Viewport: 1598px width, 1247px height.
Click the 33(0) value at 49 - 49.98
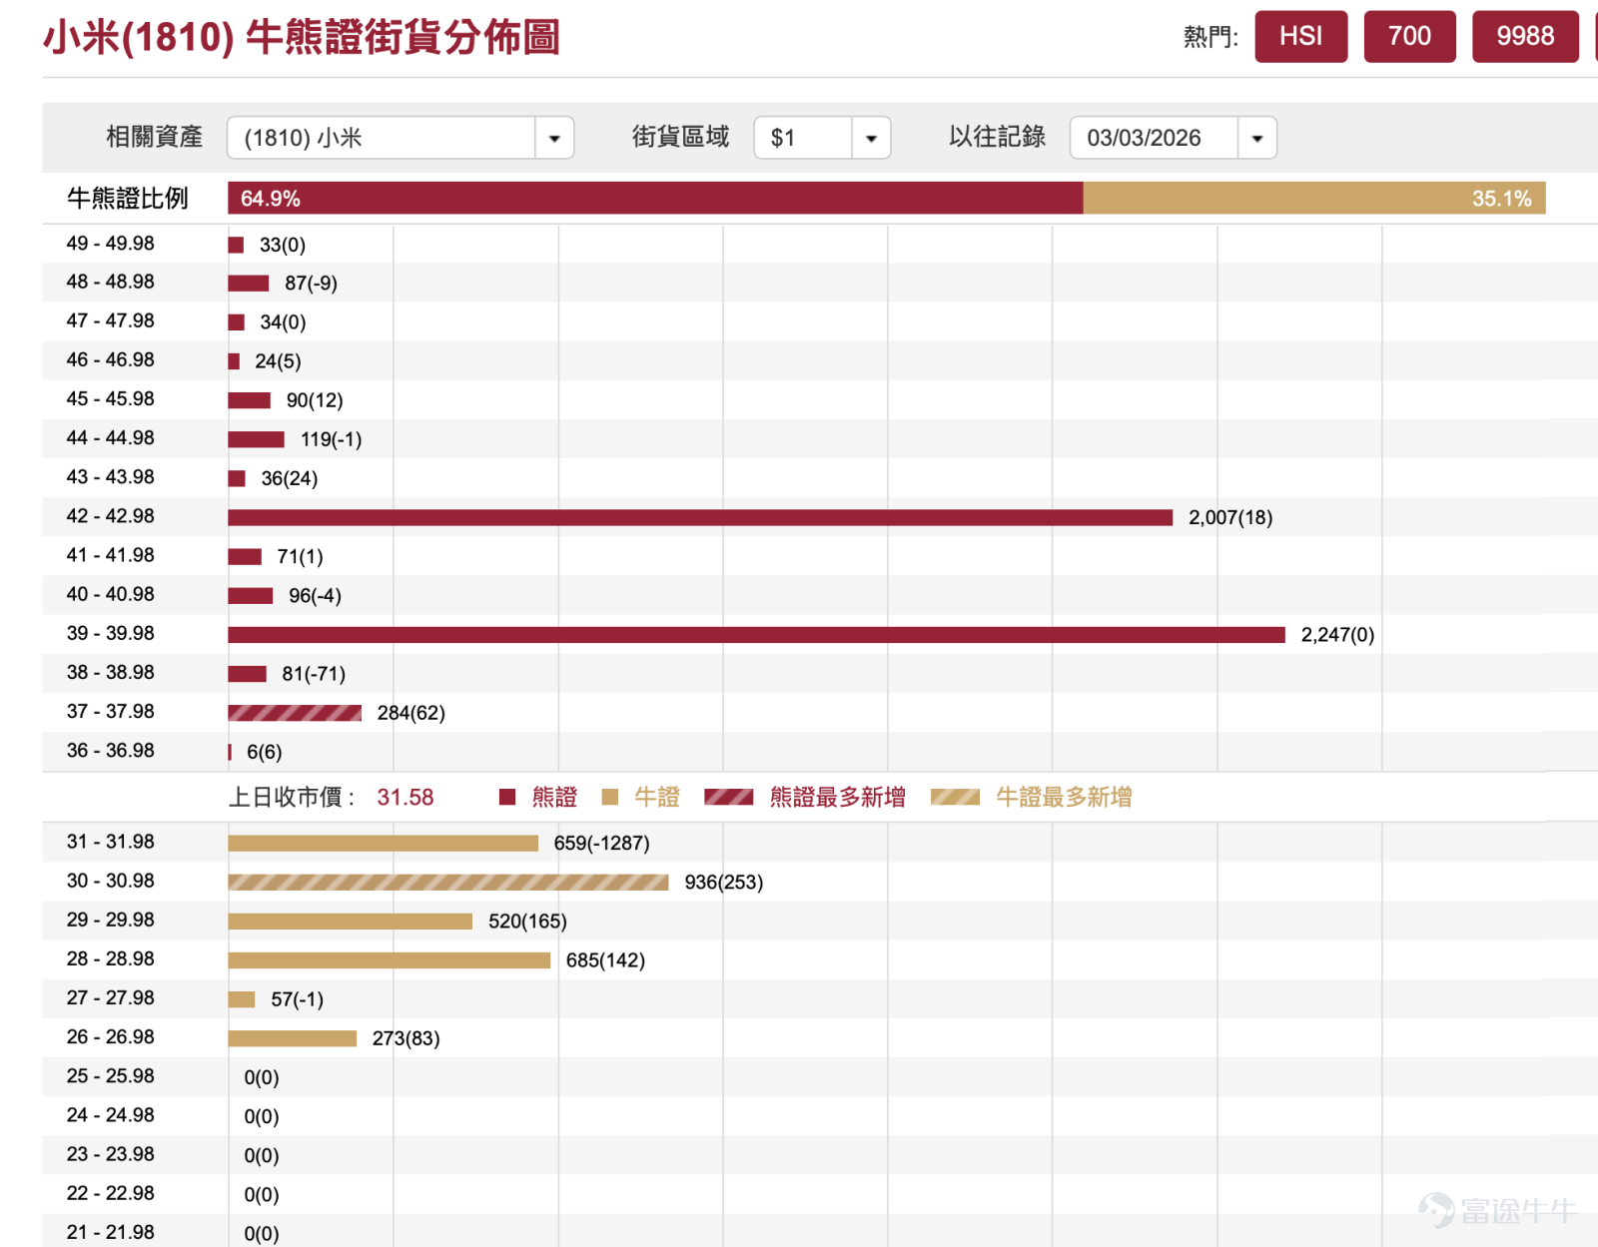[283, 245]
